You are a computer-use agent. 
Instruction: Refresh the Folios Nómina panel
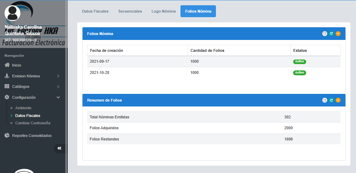point(331,34)
